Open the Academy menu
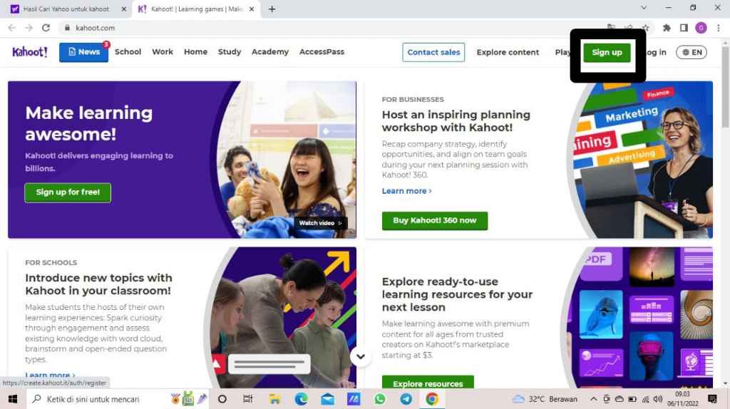The height and width of the screenshot is (409, 730). point(270,51)
